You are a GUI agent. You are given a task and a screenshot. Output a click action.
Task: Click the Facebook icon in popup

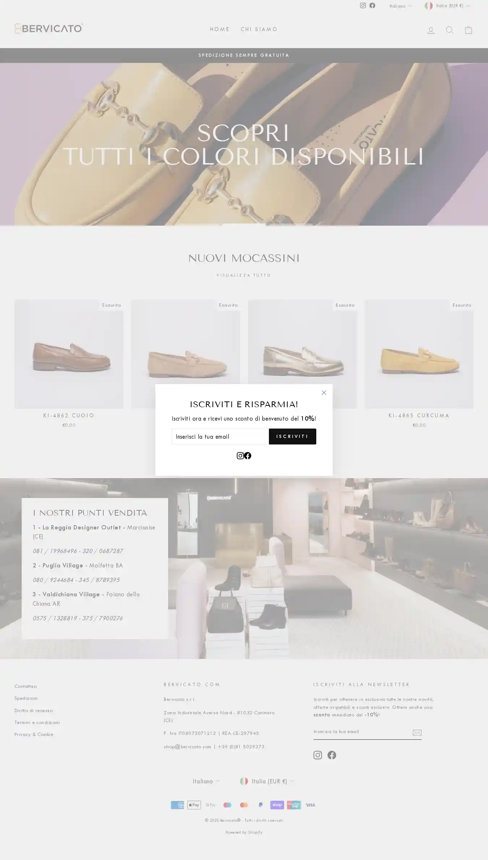(248, 456)
